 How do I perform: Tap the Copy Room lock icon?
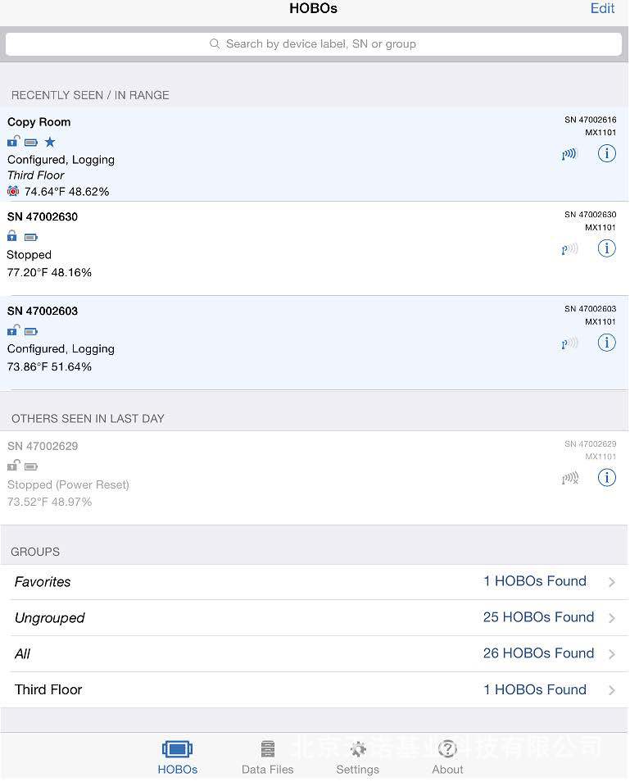pos(13,142)
